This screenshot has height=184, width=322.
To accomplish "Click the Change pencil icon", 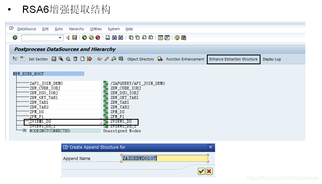I will [x=107, y=59].
